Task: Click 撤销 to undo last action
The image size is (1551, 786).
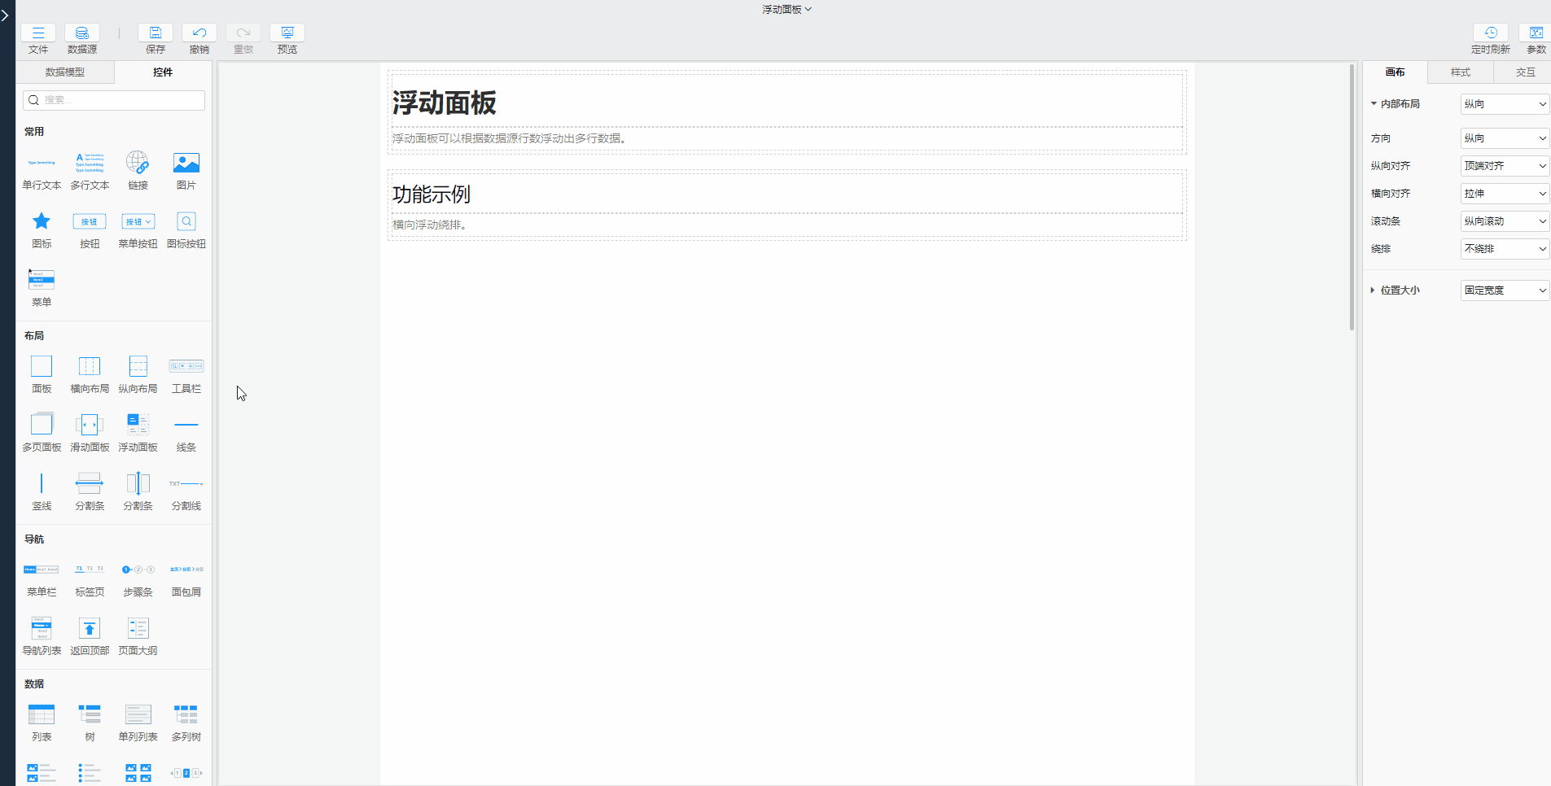Action: pos(199,37)
